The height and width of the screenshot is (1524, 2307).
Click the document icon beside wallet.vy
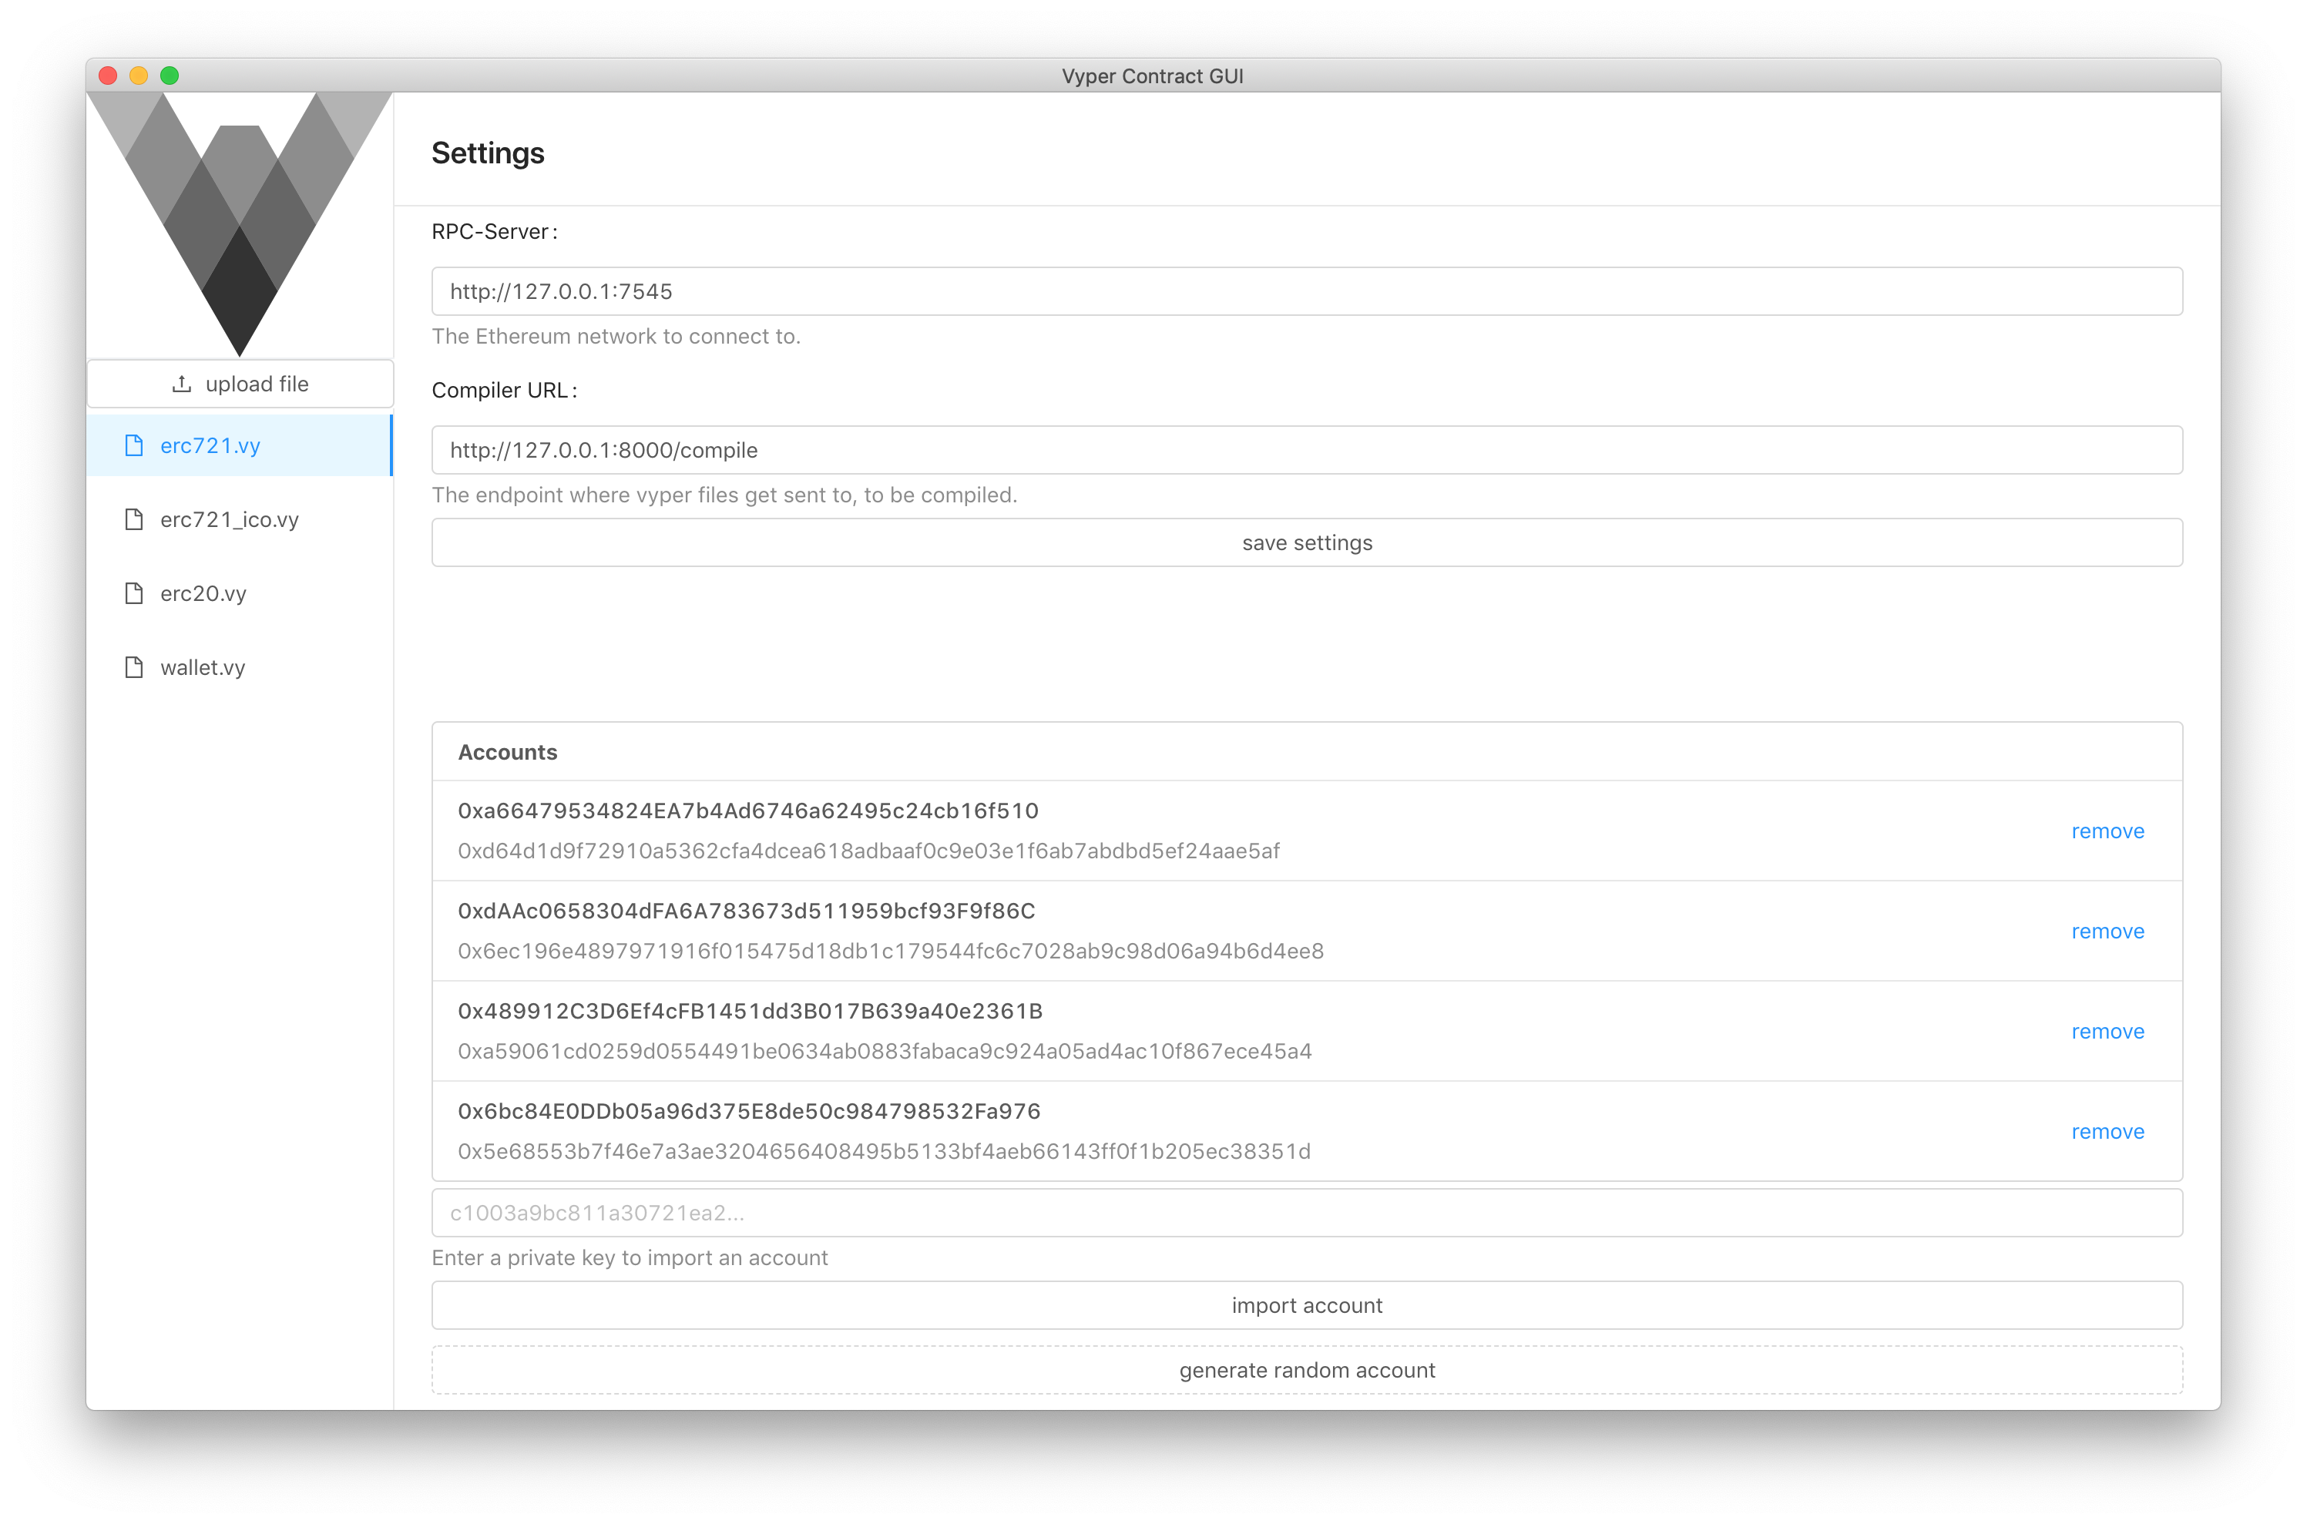point(133,666)
